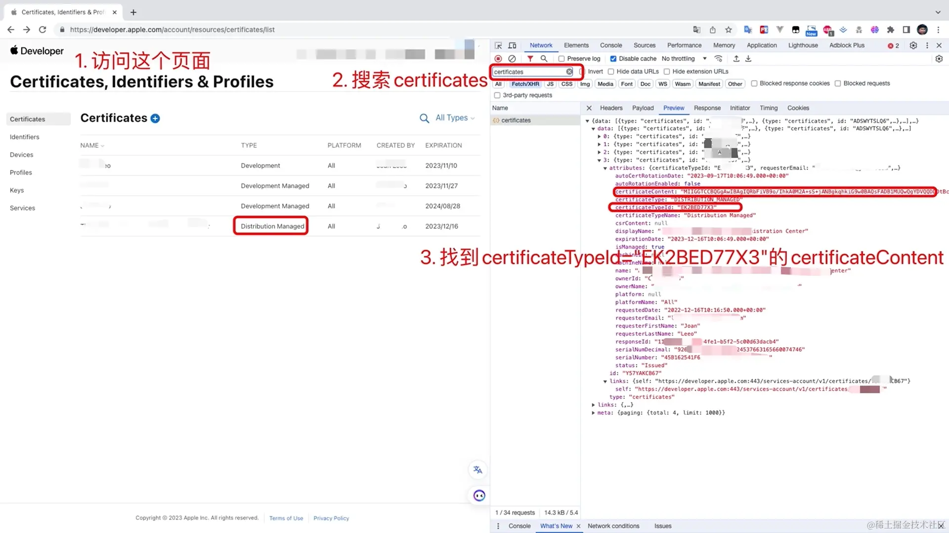
Task: Collapse item 3 in the data array
Action: (x=600, y=160)
